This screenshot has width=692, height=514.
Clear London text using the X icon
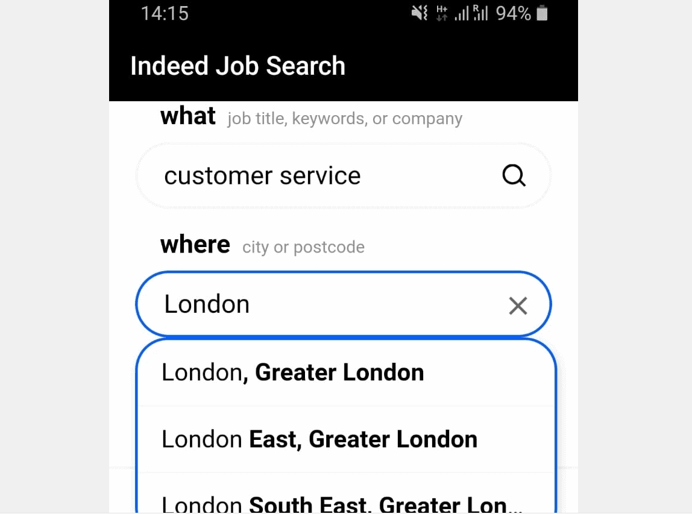pyautogui.click(x=518, y=306)
